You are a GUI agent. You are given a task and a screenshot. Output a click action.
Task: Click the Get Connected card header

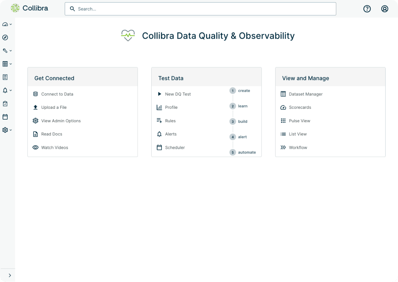(82, 77)
